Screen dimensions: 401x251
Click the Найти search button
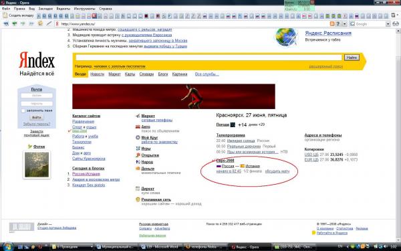tap(352, 58)
